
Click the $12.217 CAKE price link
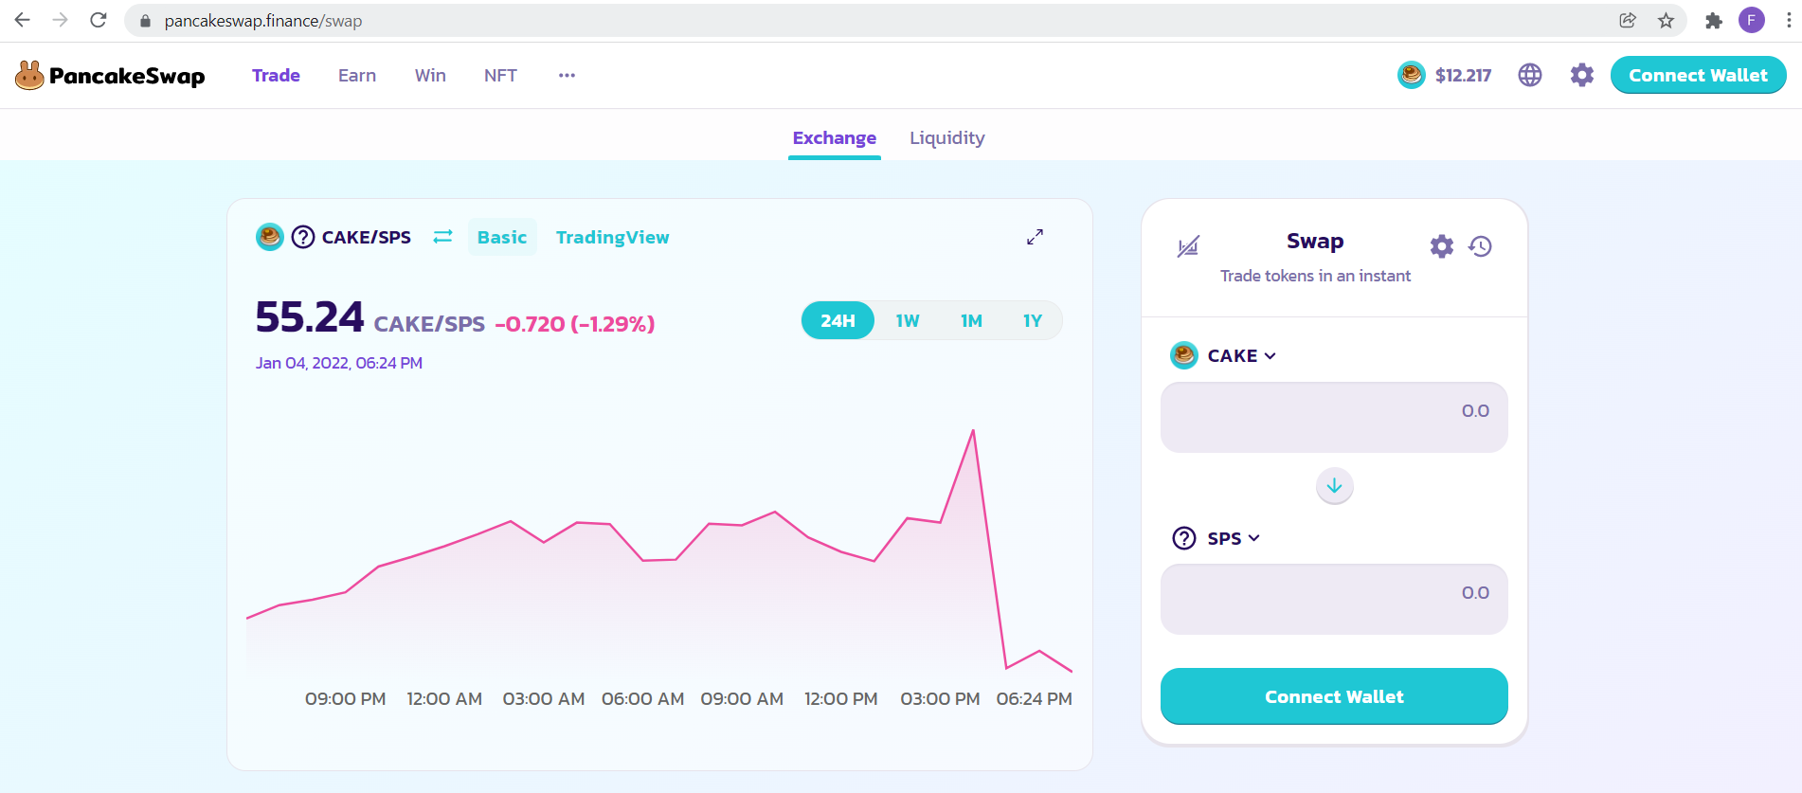(x=1463, y=75)
